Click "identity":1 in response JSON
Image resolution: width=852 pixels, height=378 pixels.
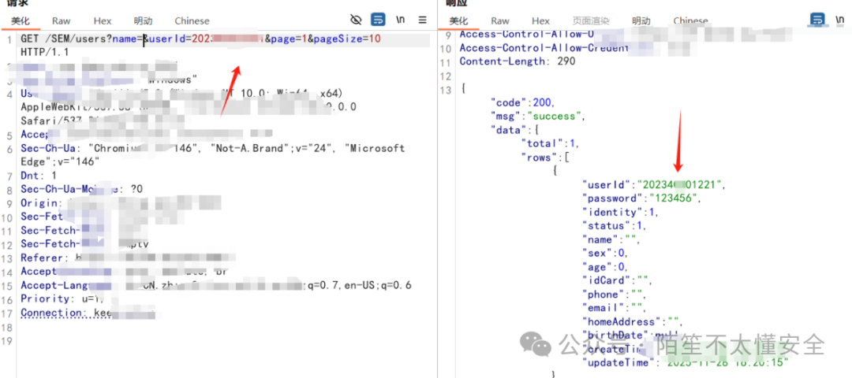(x=621, y=212)
